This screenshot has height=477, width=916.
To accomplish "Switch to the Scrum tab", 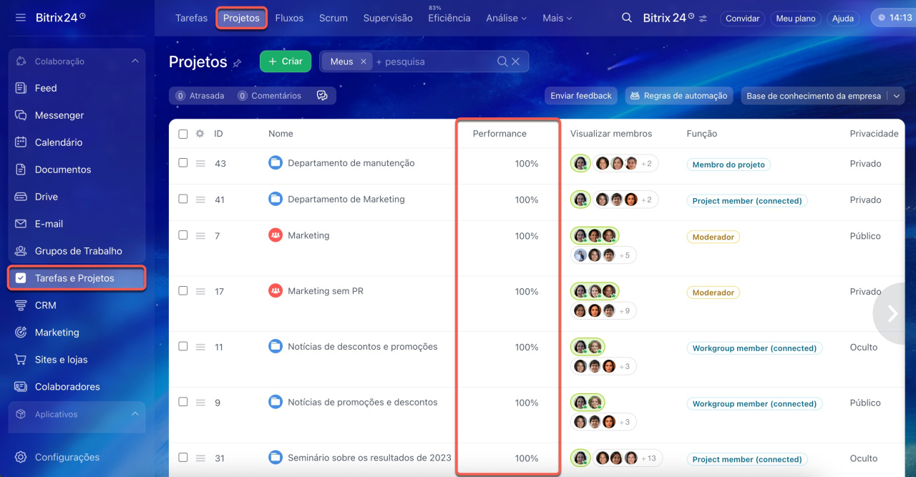I will [x=333, y=18].
